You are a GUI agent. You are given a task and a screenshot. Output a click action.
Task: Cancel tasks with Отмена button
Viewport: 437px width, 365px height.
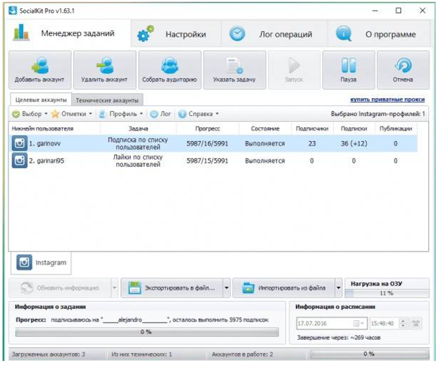[403, 70]
